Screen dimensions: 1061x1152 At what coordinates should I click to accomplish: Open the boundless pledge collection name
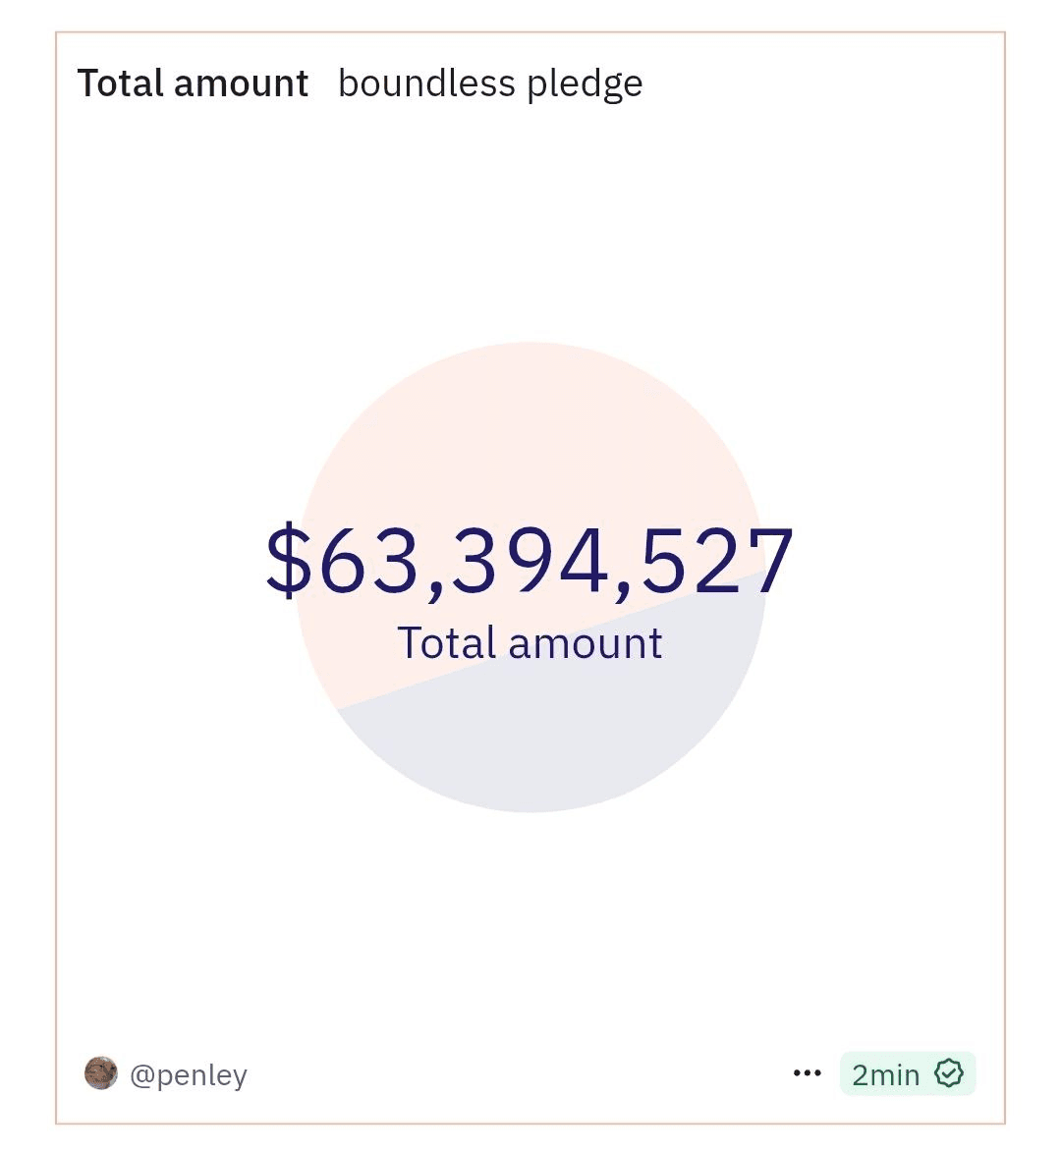(490, 83)
